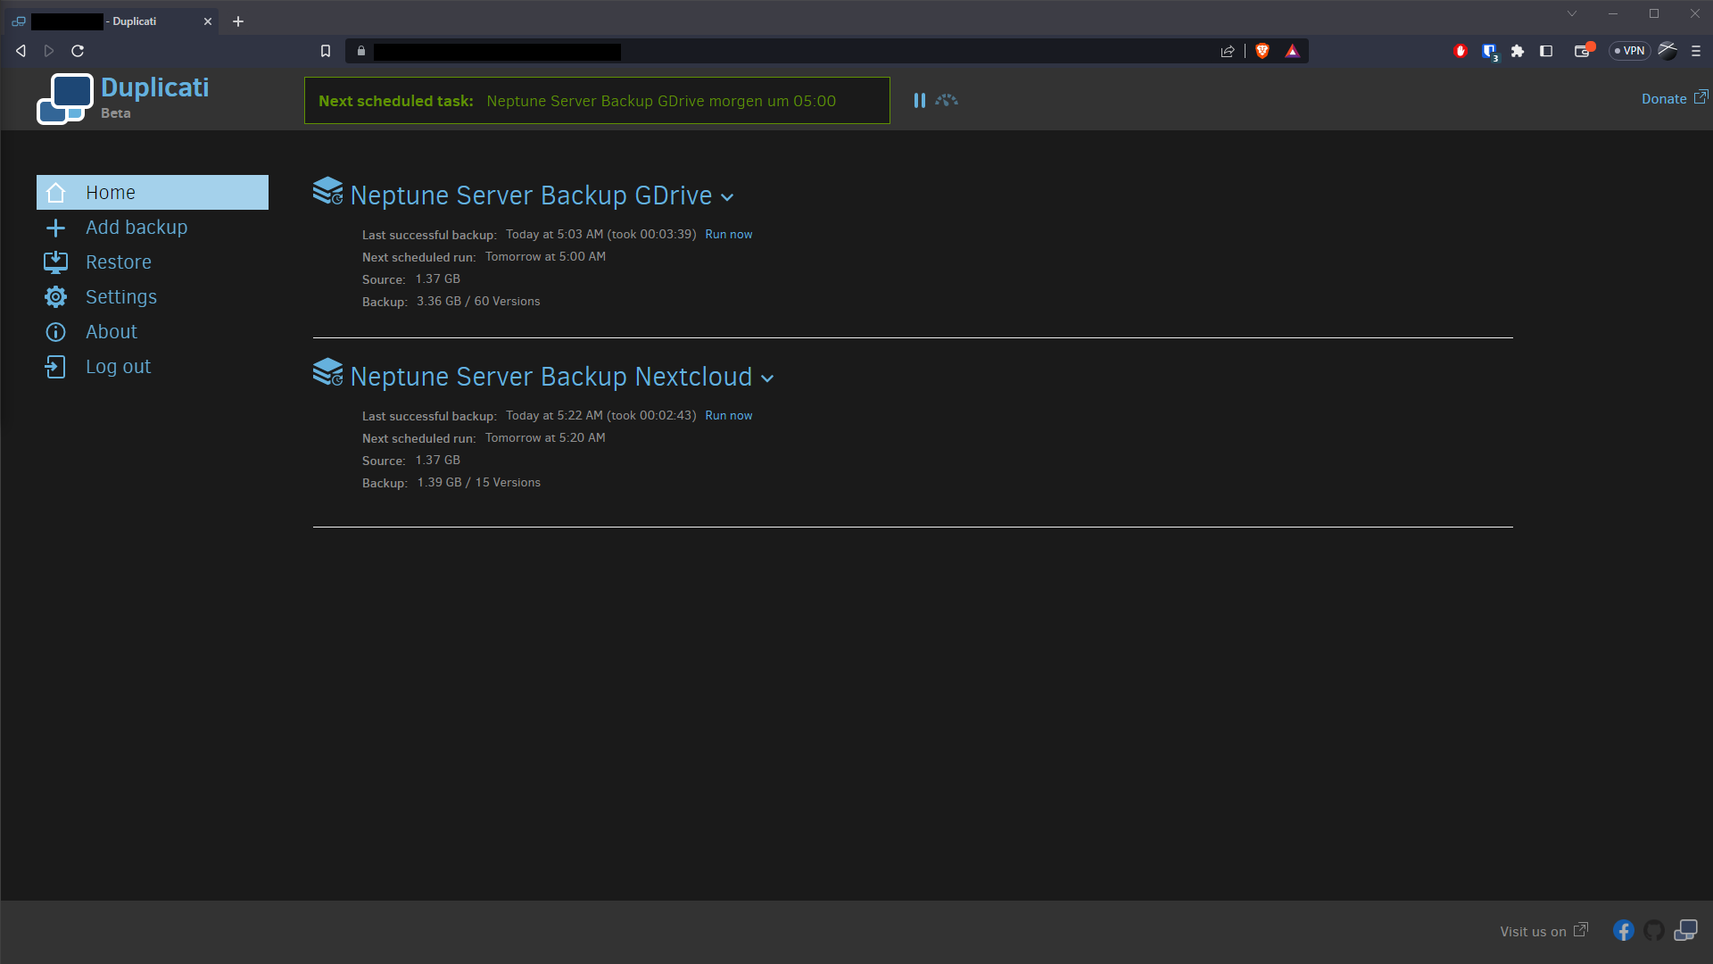1713x964 pixels.
Task: Select the About info icon
Action: click(55, 332)
